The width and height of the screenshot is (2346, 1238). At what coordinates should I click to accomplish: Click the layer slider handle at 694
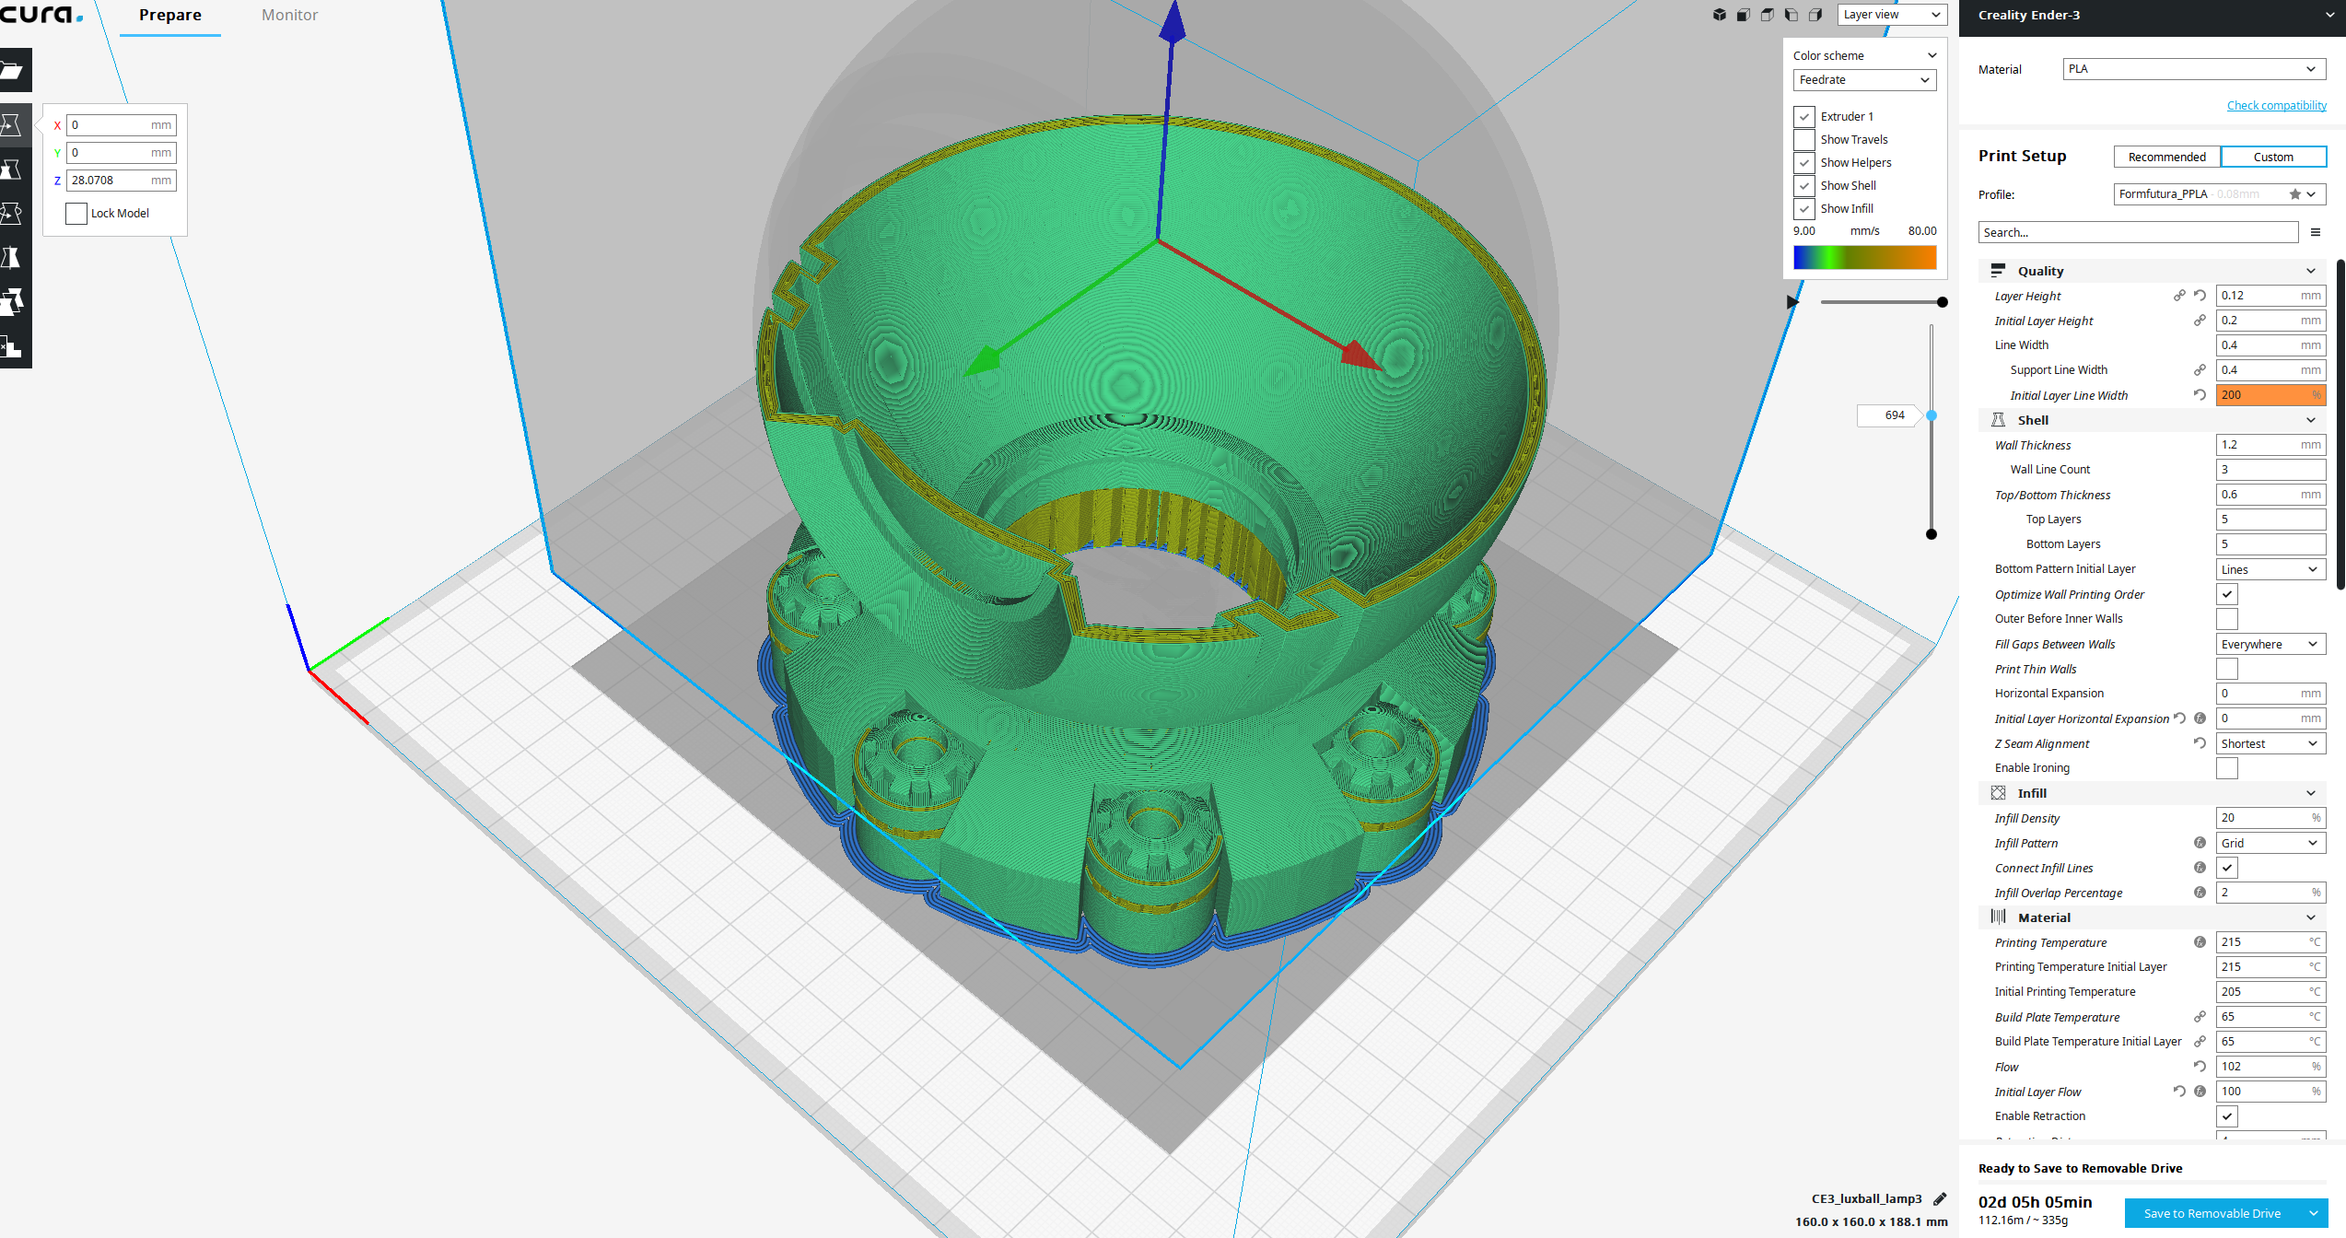click(1932, 415)
